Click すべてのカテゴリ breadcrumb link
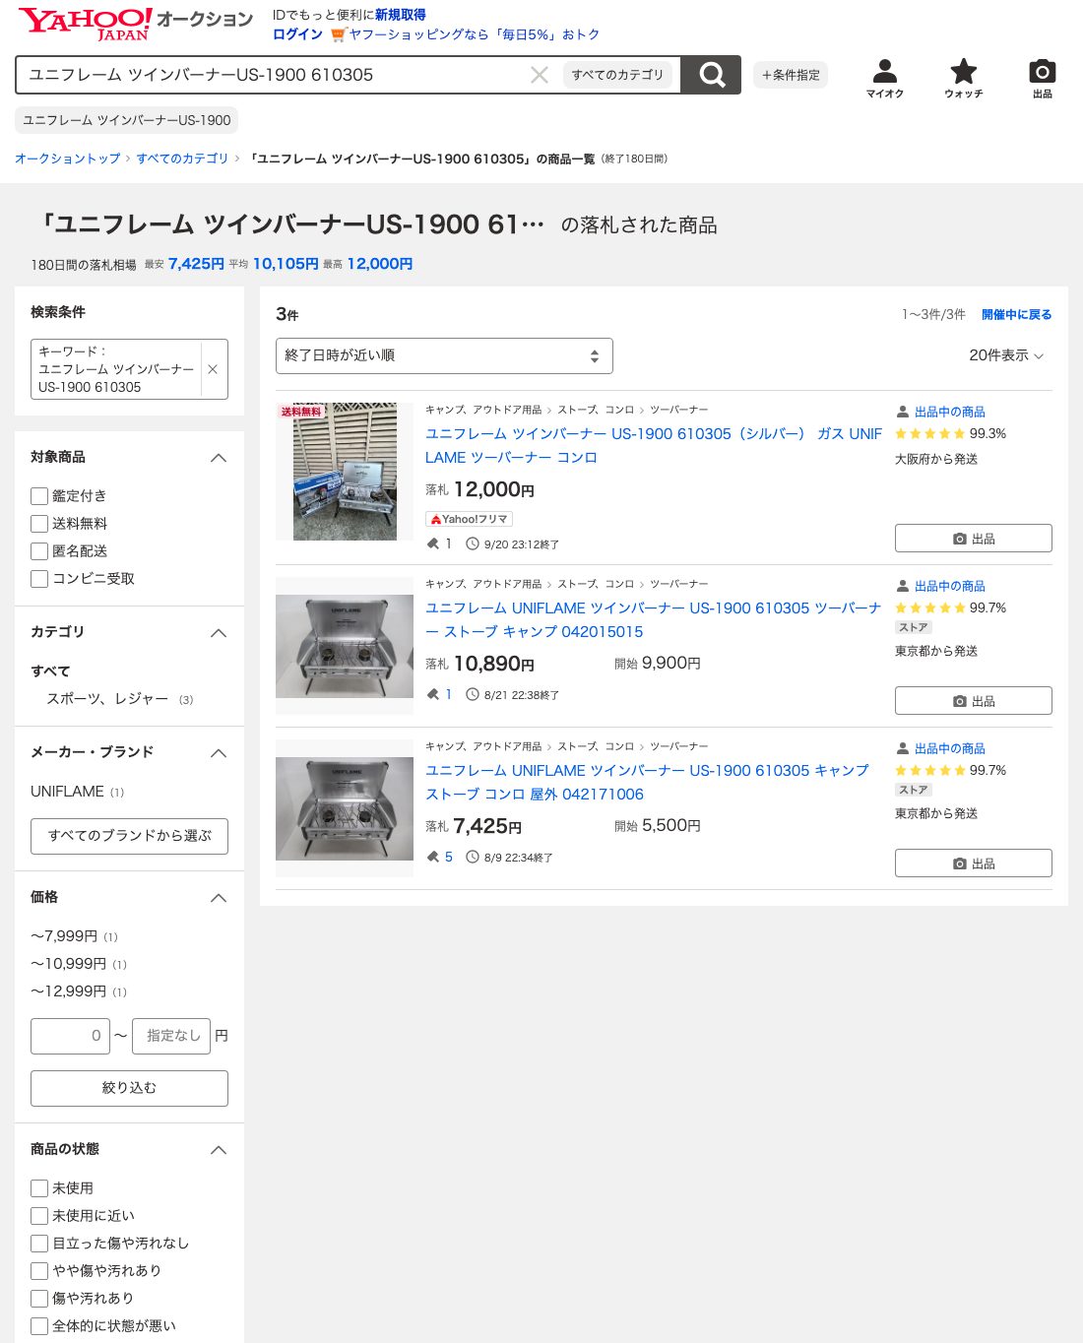 click(x=182, y=159)
